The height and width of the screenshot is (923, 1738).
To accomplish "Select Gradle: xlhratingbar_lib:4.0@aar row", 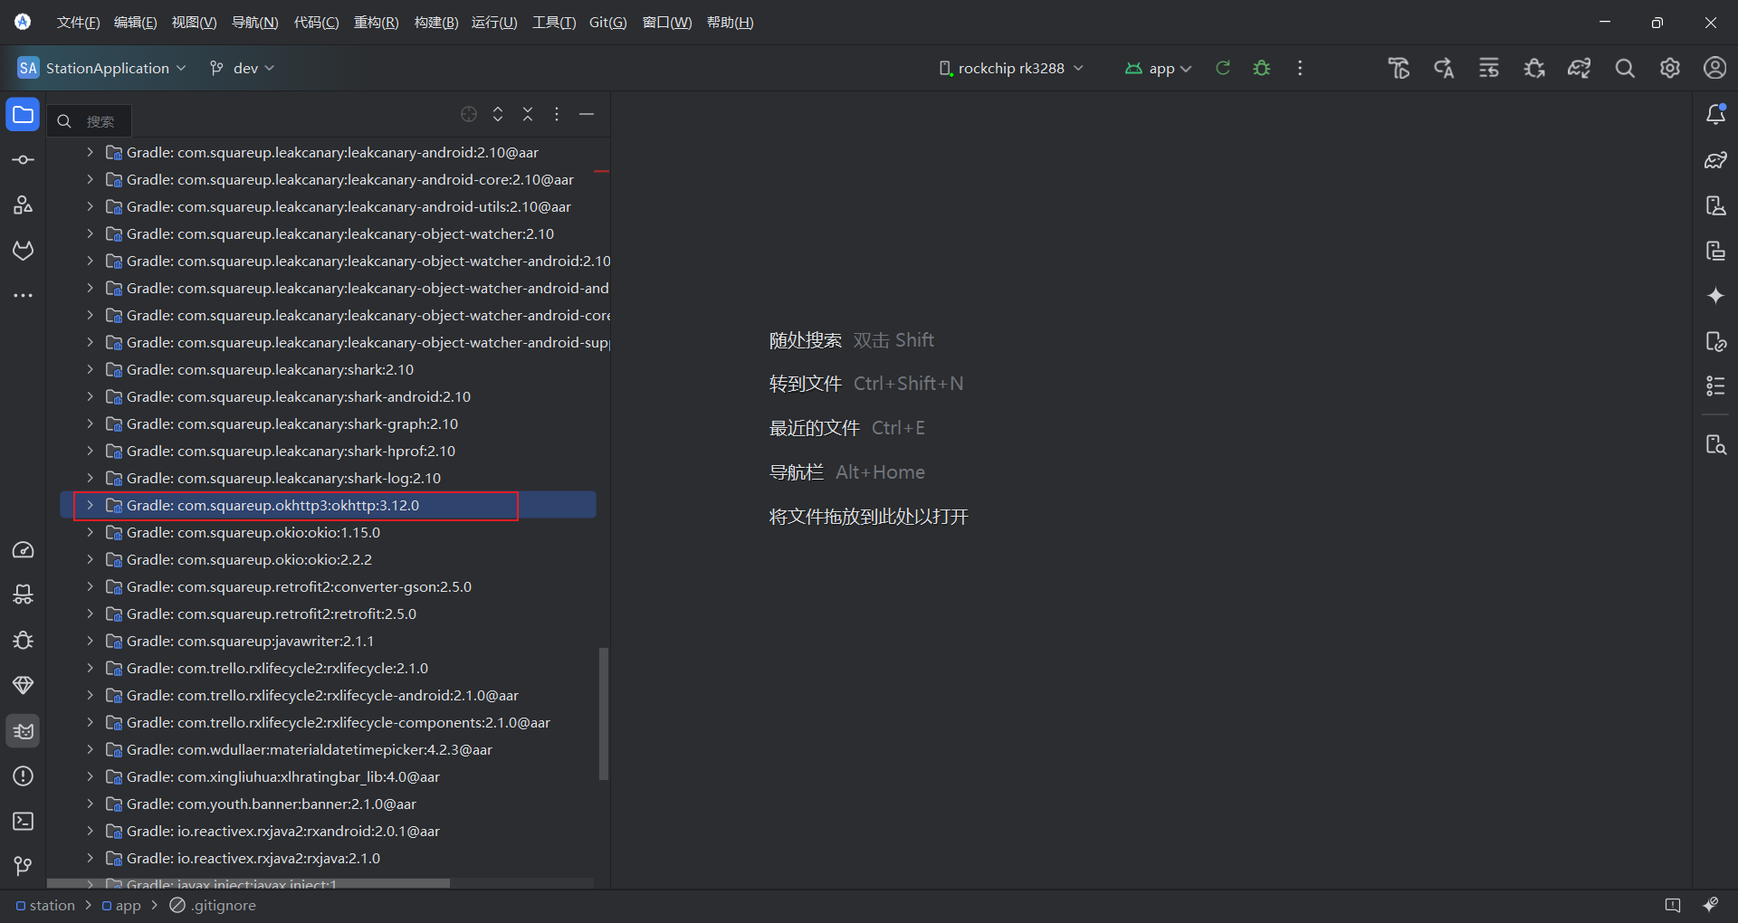I will tap(328, 776).
